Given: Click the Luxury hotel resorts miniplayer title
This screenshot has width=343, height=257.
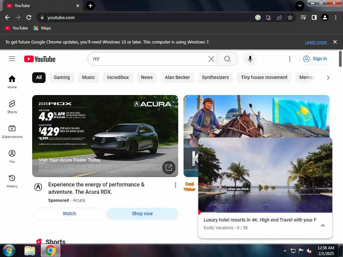Looking at the screenshot, I should [260, 220].
